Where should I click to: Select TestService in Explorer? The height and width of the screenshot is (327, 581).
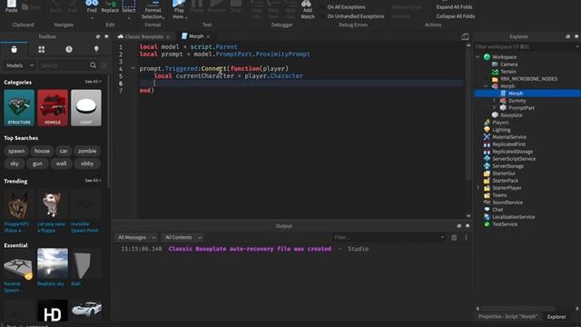coord(505,224)
